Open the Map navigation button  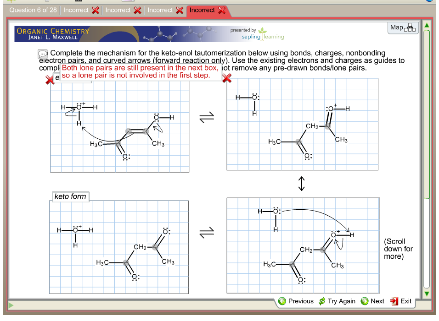403,28
